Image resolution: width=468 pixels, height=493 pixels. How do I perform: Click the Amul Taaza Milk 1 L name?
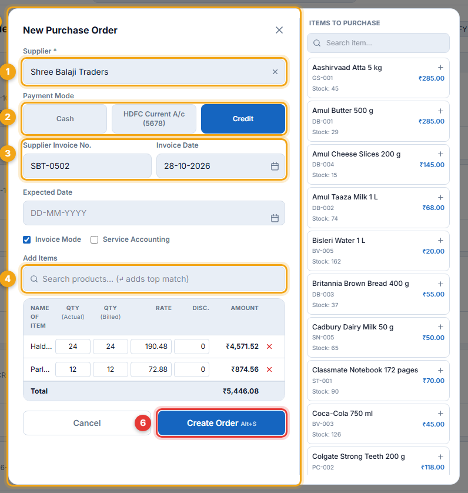345,197
